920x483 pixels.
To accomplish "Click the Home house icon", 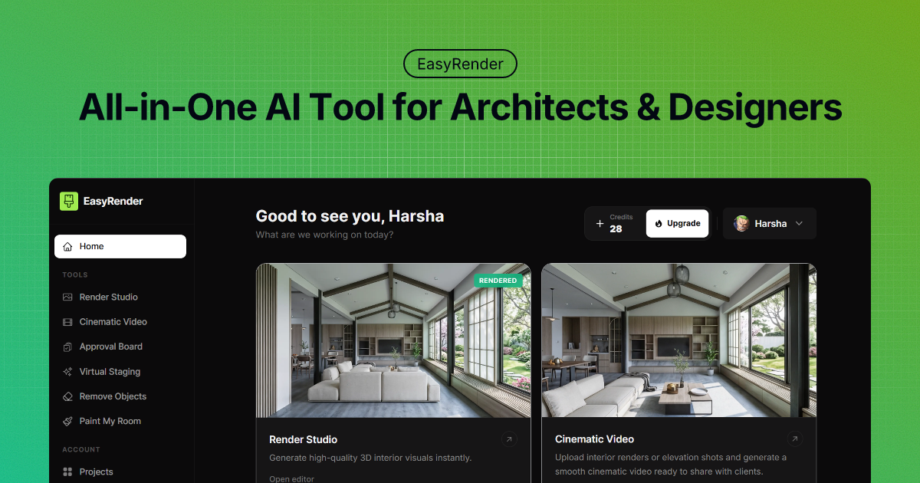I will pyautogui.click(x=67, y=247).
